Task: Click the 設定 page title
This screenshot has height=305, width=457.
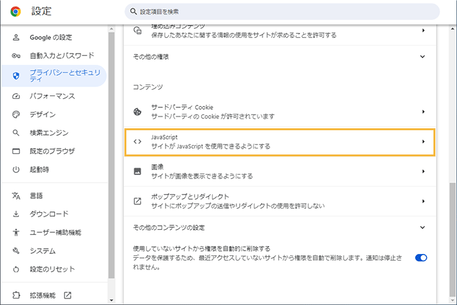Action: pos(41,12)
